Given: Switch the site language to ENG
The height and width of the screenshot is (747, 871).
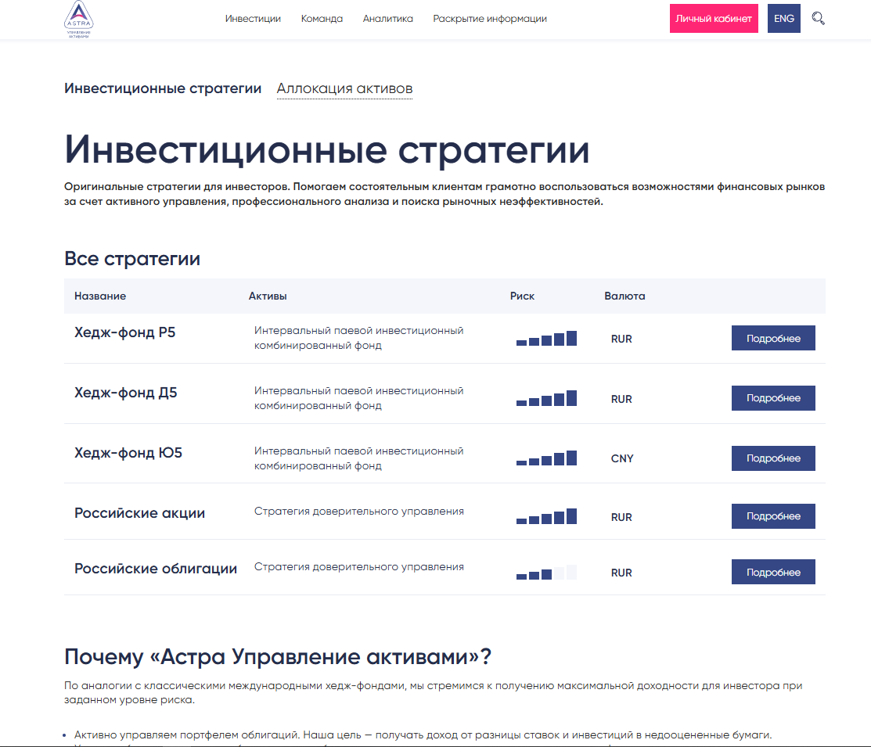Looking at the screenshot, I should [784, 18].
